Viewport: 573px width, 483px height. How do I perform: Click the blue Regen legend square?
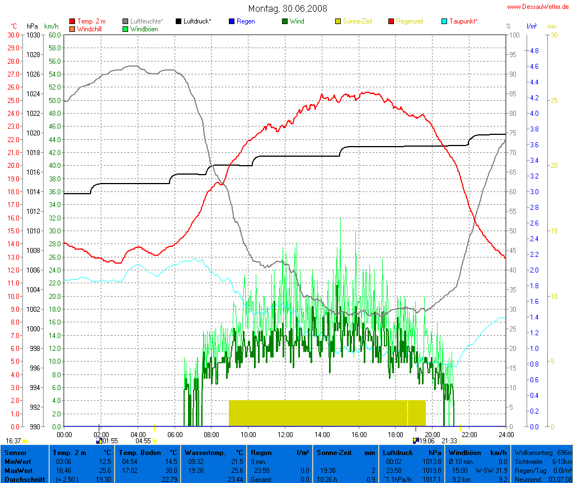232,21
